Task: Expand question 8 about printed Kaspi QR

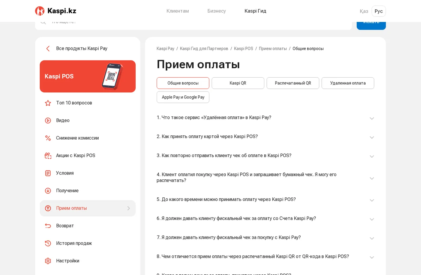Action: click(265, 257)
